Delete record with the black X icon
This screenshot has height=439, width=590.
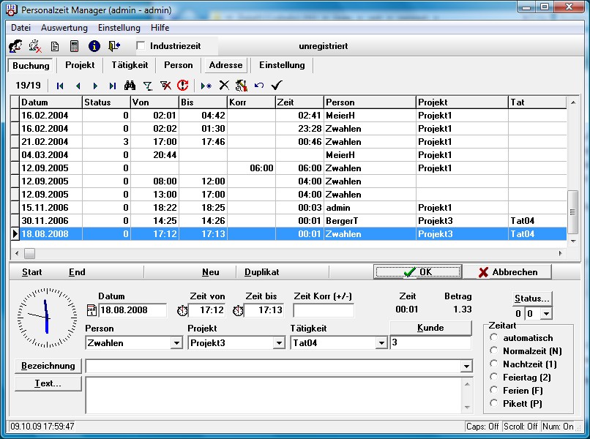[x=224, y=85]
